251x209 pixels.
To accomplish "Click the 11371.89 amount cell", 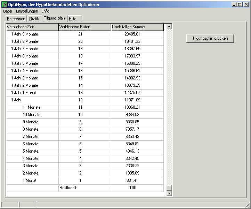I will pos(137,100).
